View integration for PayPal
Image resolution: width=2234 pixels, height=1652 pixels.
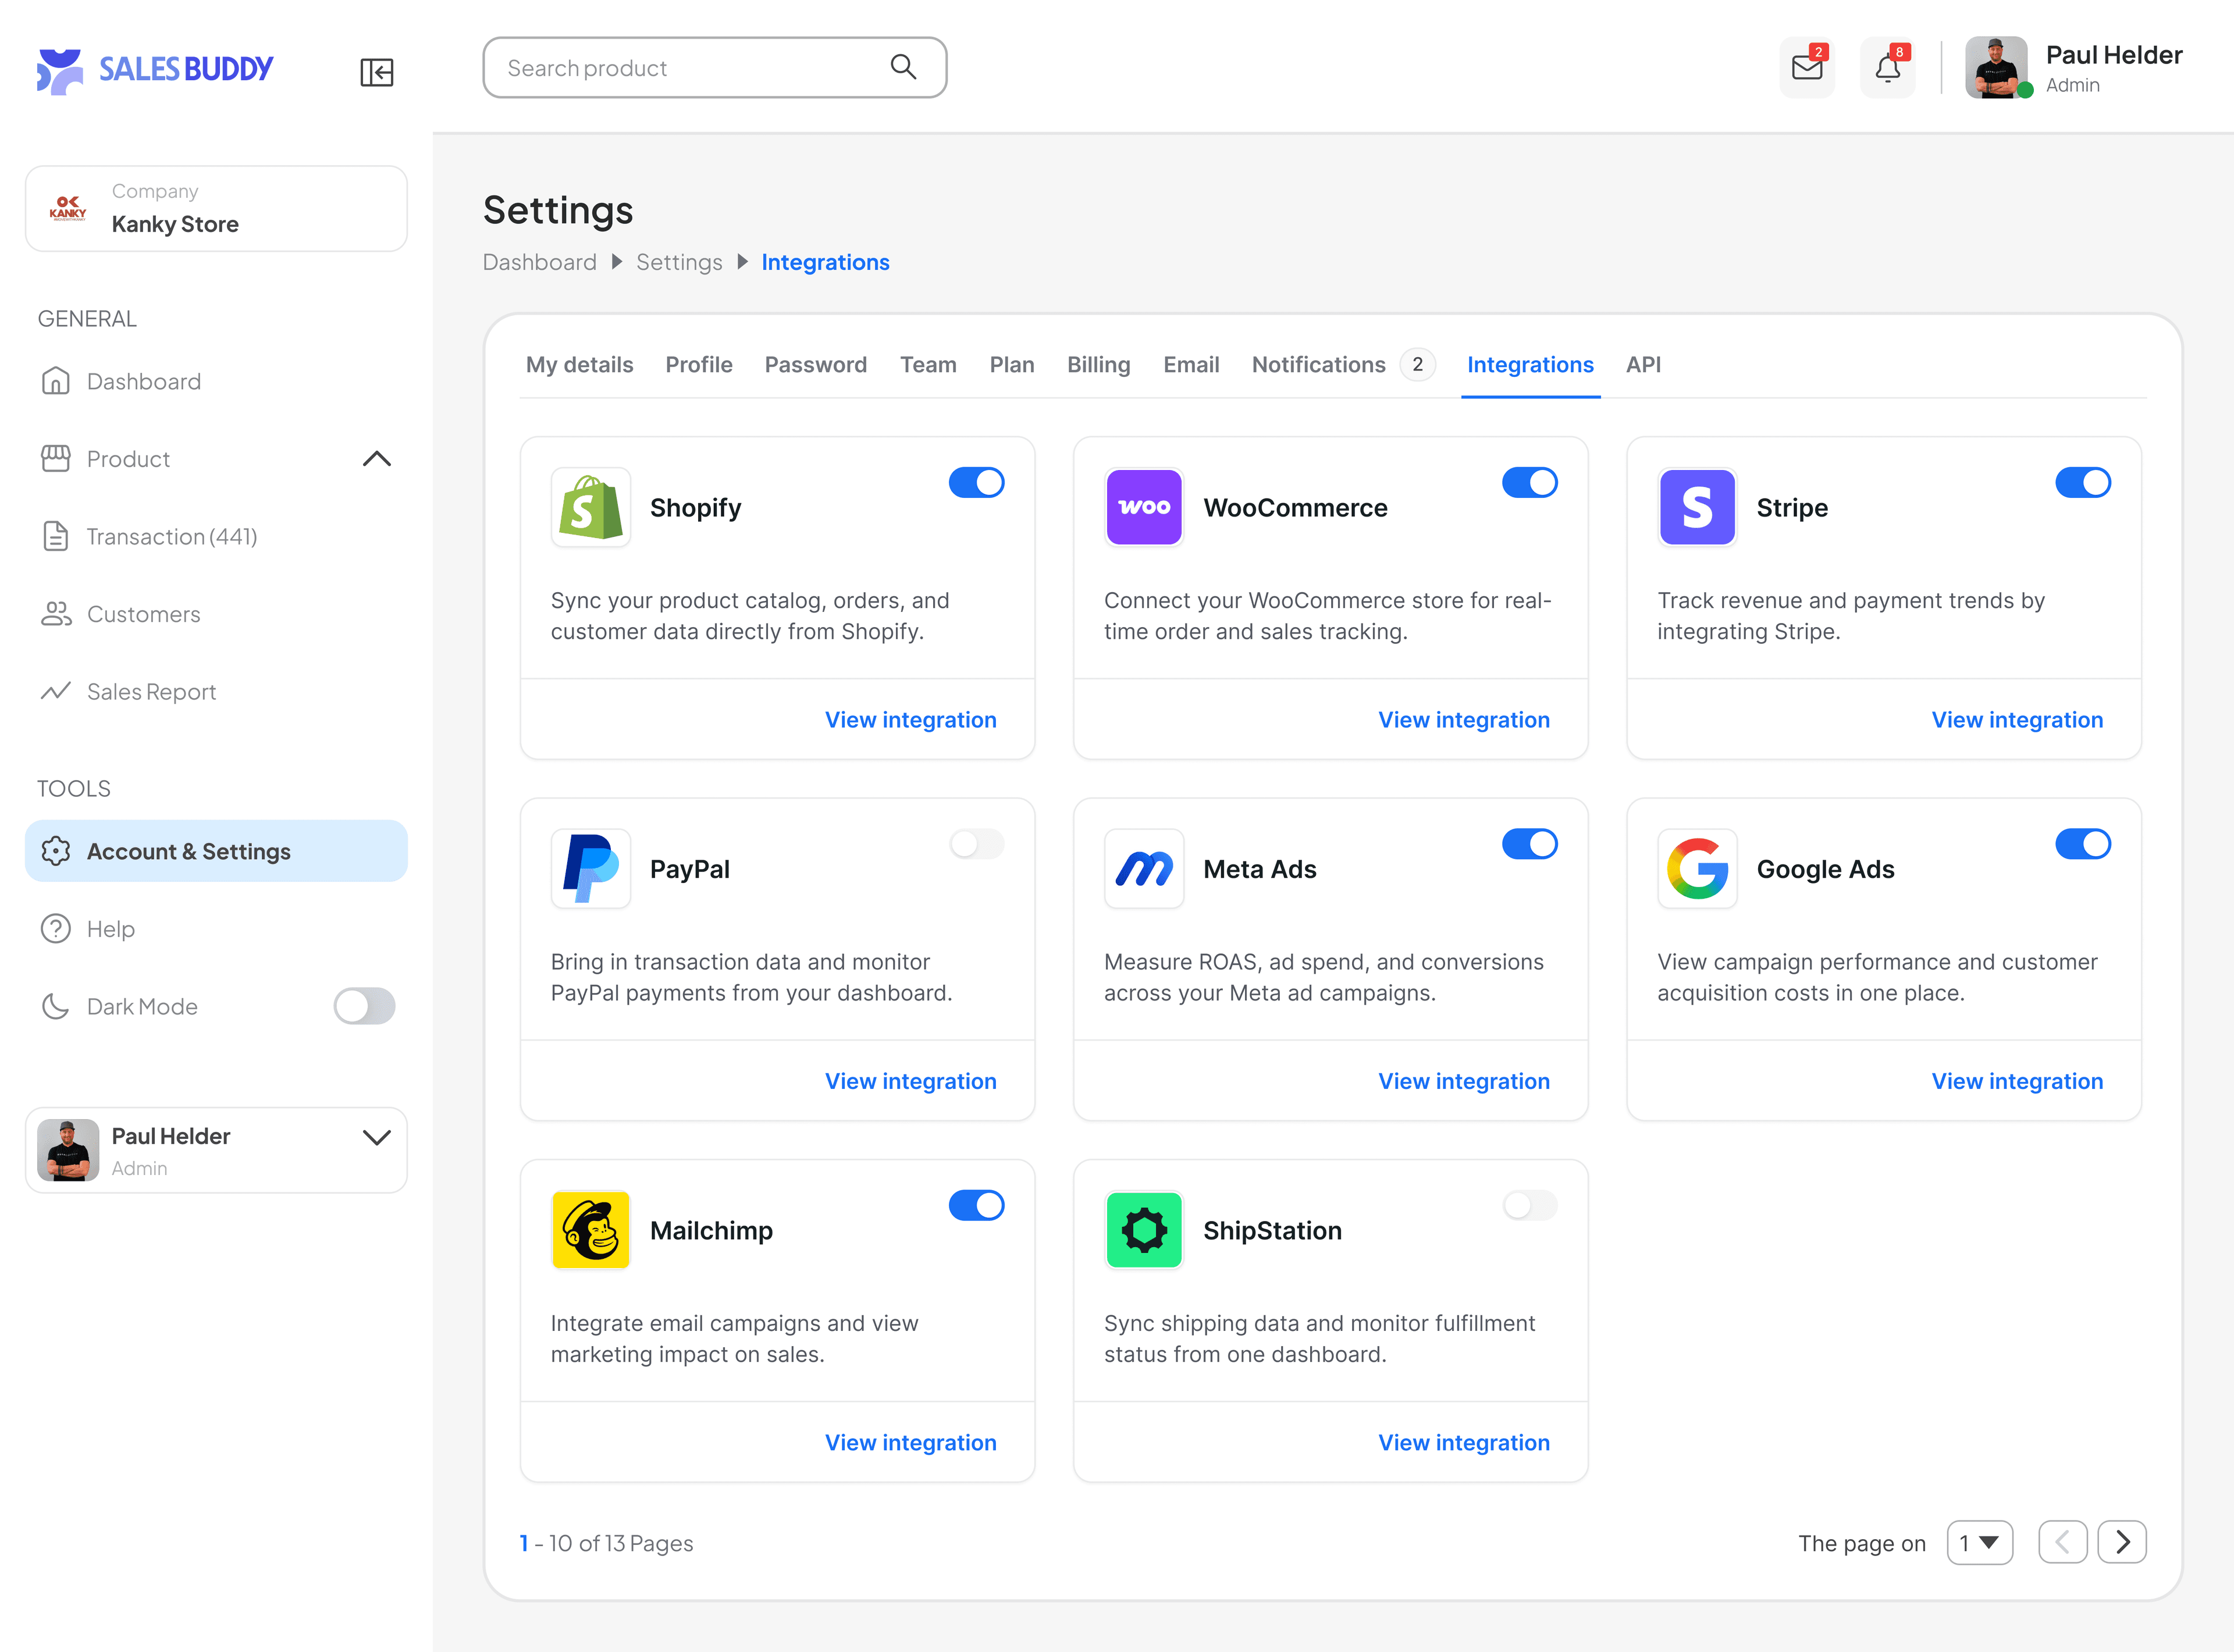tap(911, 1081)
